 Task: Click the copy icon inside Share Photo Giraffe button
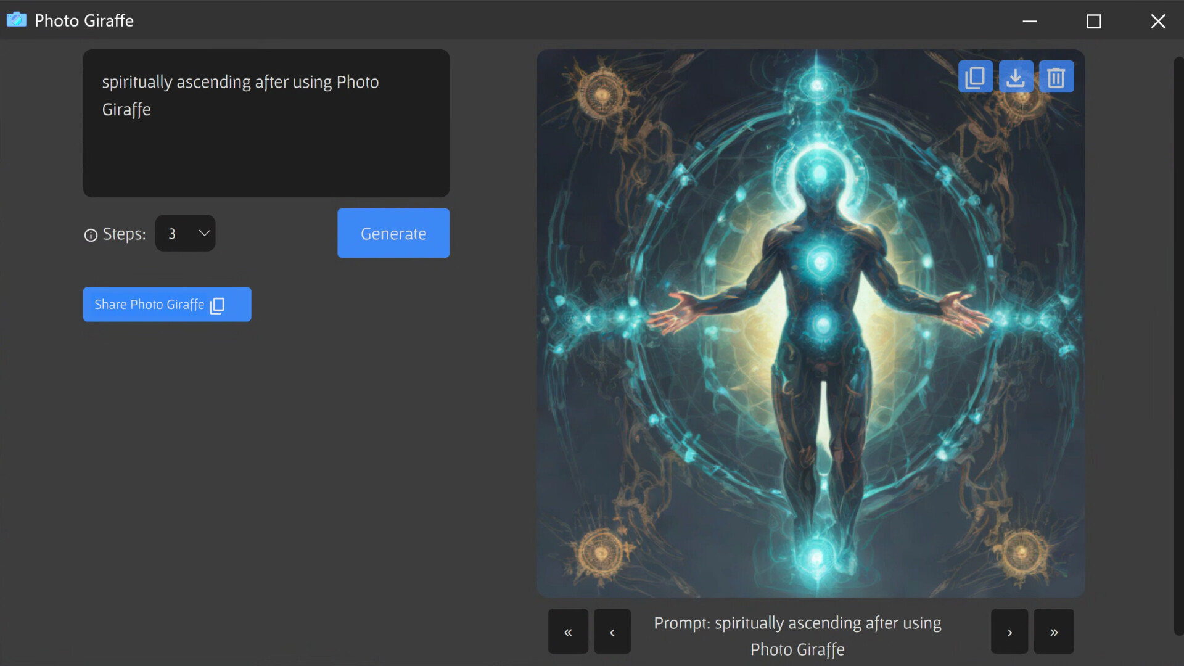(x=216, y=306)
